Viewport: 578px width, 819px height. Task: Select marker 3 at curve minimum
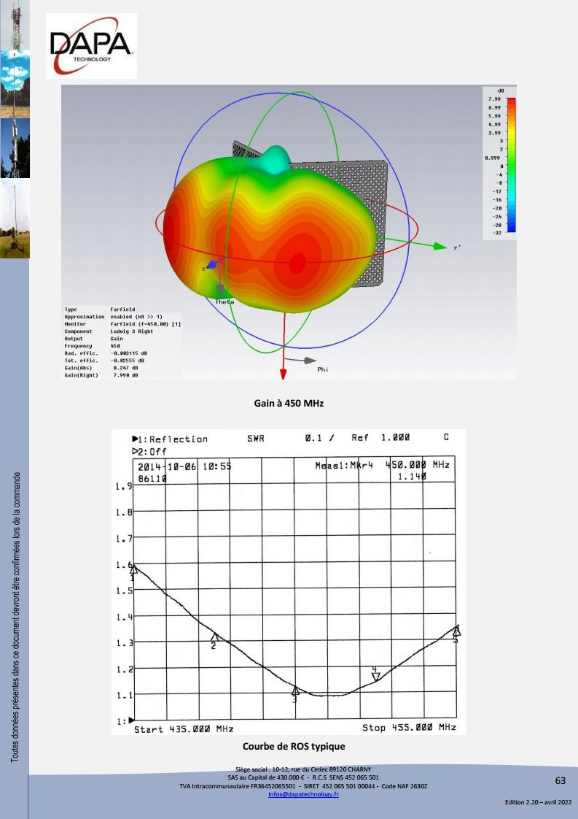tap(295, 691)
